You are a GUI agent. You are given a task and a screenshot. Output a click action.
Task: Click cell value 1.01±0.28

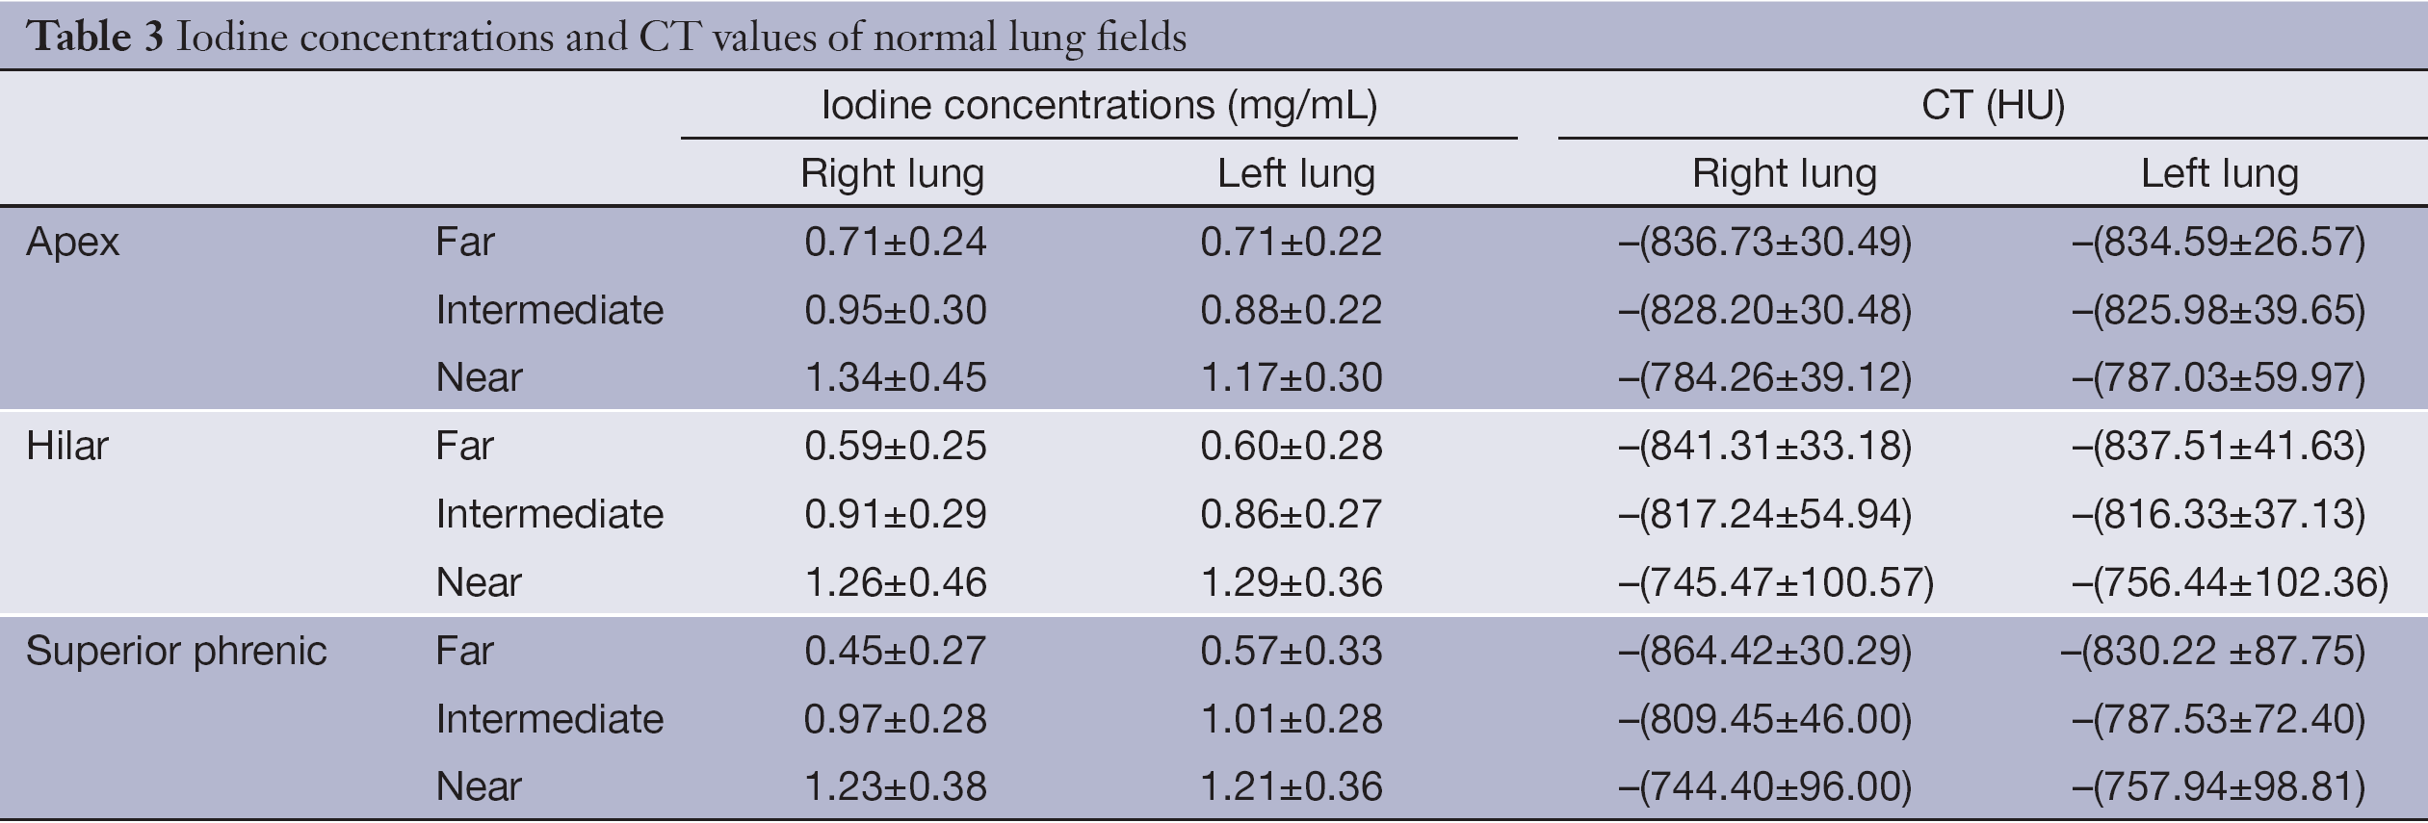(1292, 719)
